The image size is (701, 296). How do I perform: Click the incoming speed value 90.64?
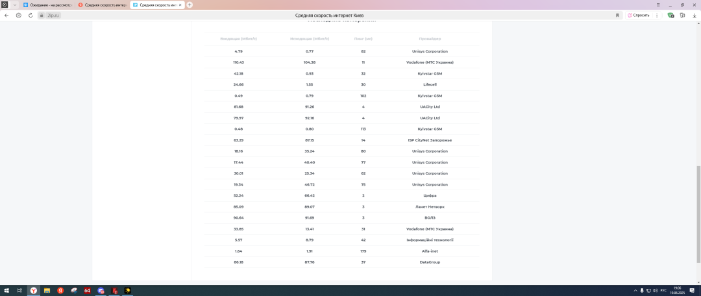click(x=238, y=217)
